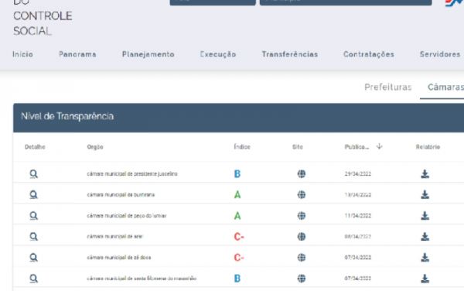Select index B for presidente juscelino
Screen dimensions: 464x291
[x=237, y=174]
